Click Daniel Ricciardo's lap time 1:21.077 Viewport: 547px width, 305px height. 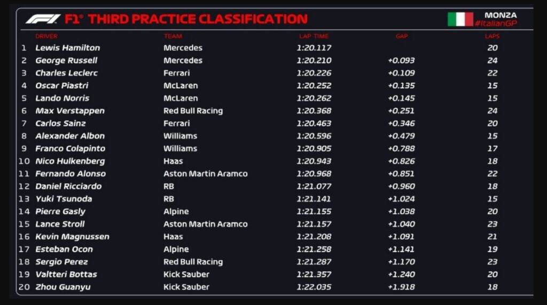(x=314, y=186)
